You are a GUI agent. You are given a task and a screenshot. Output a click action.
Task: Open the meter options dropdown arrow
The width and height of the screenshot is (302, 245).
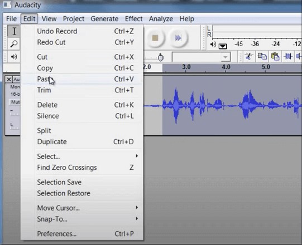click(223, 46)
